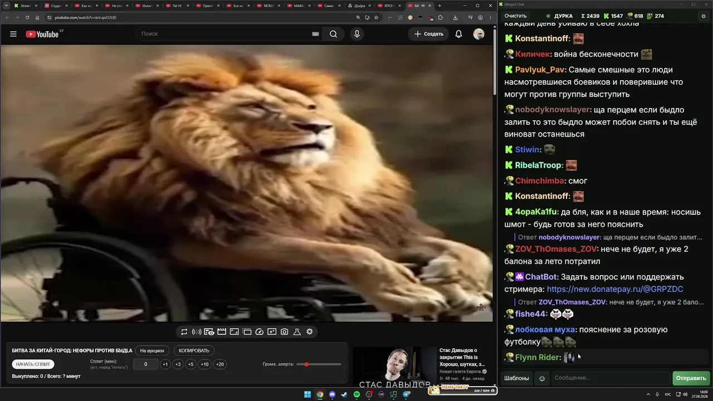713x401 pixels.
Task: Clear the chat with Очистить
Action: [515, 16]
